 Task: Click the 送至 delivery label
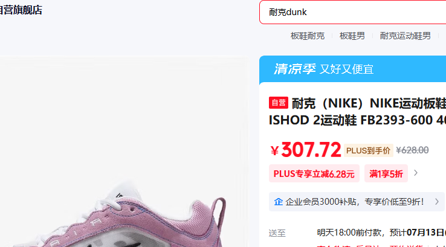[277, 233]
